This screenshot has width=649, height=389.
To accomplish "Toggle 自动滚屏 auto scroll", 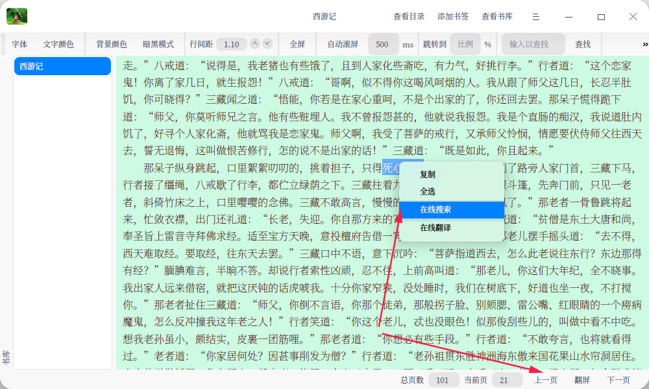I will (343, 44).
